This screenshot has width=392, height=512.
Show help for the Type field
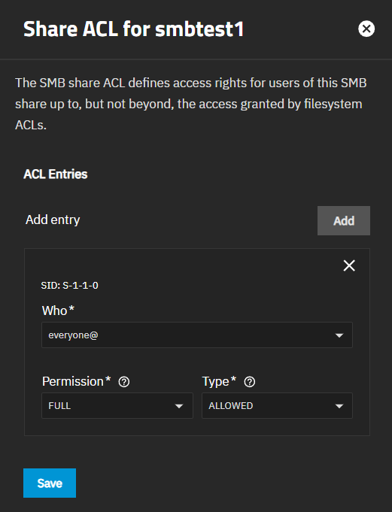(250, 382)
